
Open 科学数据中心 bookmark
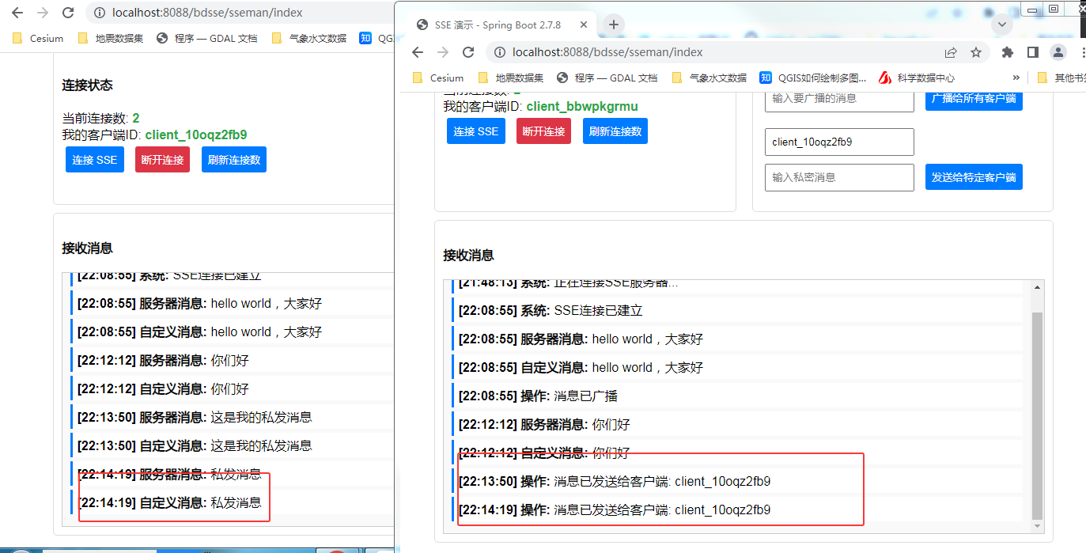918,78
